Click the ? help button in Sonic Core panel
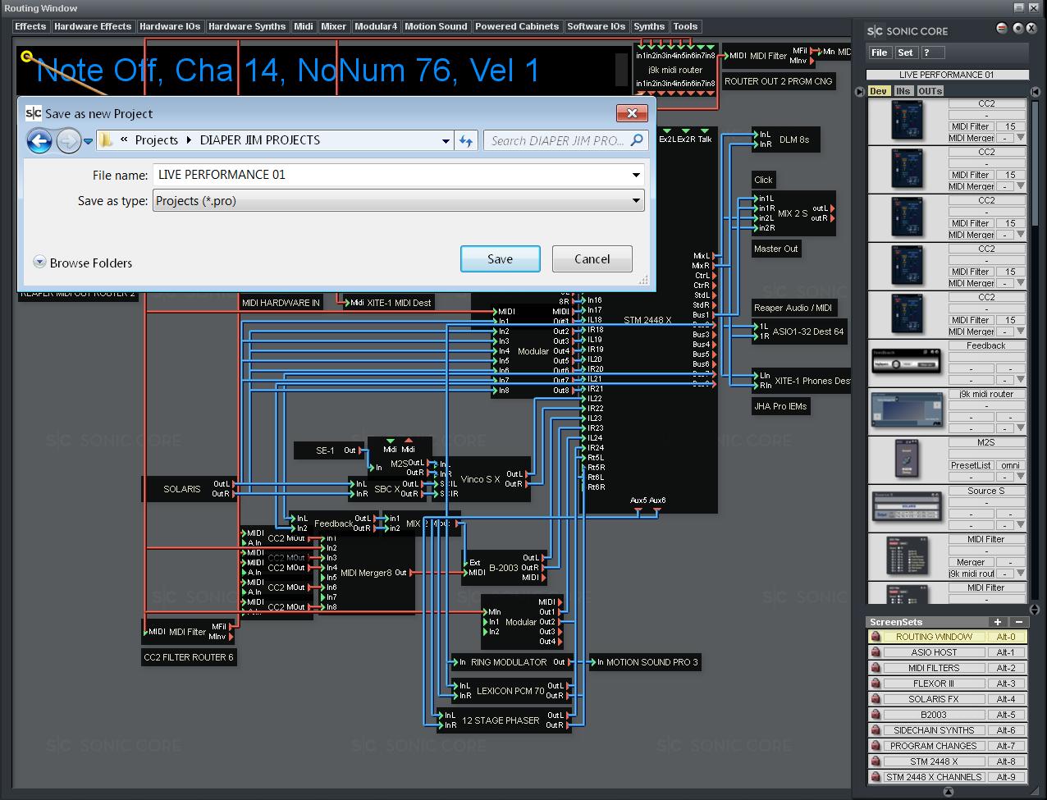 (x=932, y=53)
